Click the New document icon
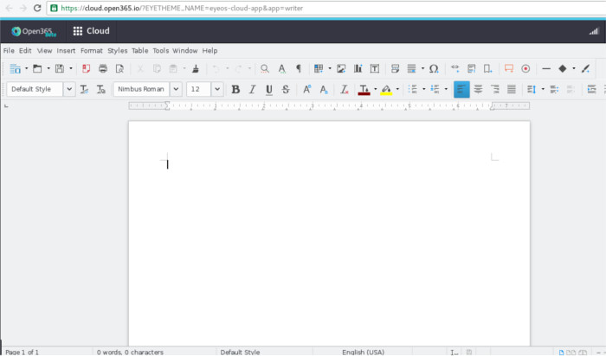Screen dimensions: 606x356 click(15, 68)
